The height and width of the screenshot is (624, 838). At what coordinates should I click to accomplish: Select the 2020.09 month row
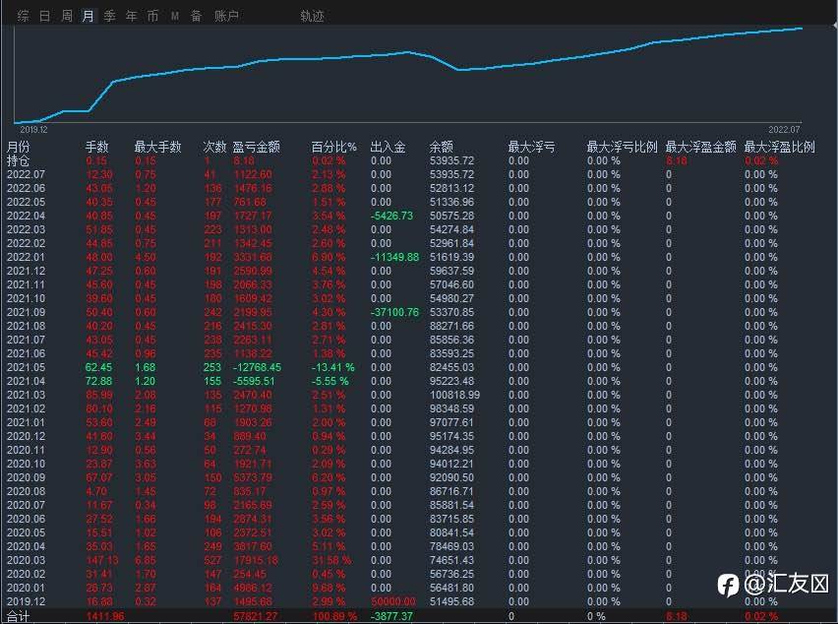click(x=419, y=477)
